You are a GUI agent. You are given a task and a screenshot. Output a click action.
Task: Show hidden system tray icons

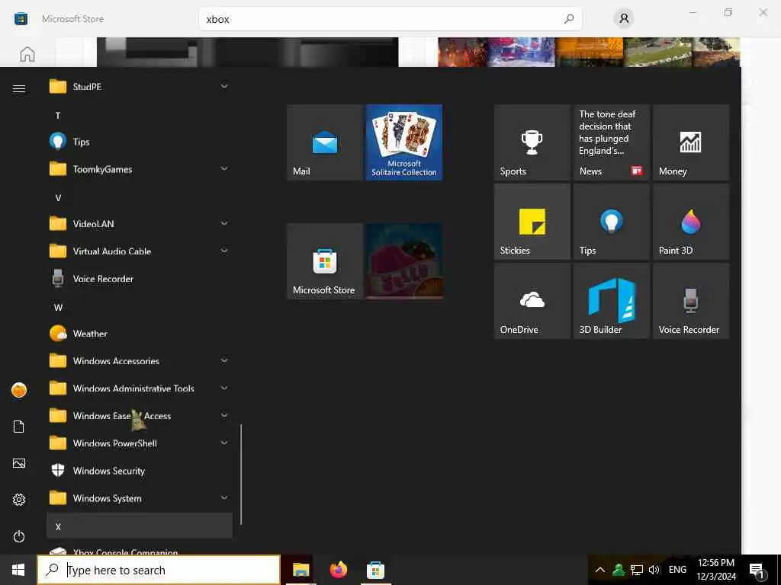coord(600,570)
